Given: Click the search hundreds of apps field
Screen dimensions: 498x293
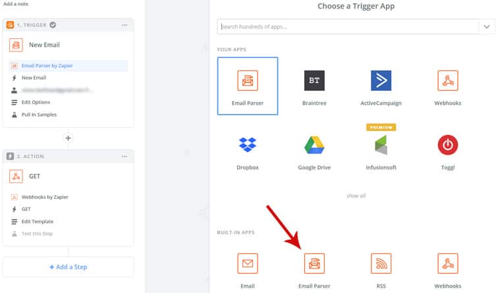Looking at the screenshot, I should [348, 27].
